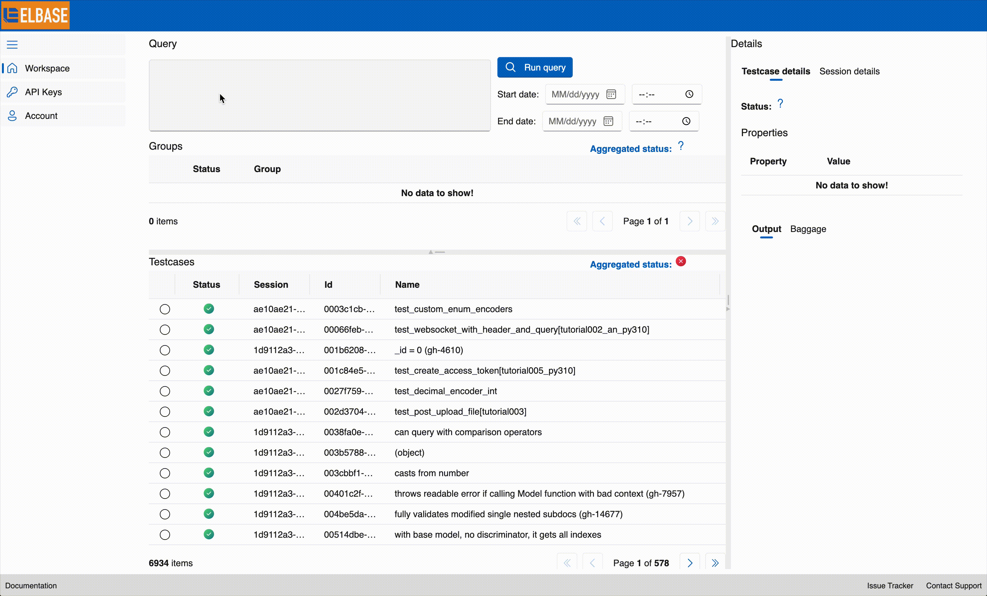Viewport: 987px width, 596px height.
Task: Go to first Groups page
Action: click(x=577, y=221)
